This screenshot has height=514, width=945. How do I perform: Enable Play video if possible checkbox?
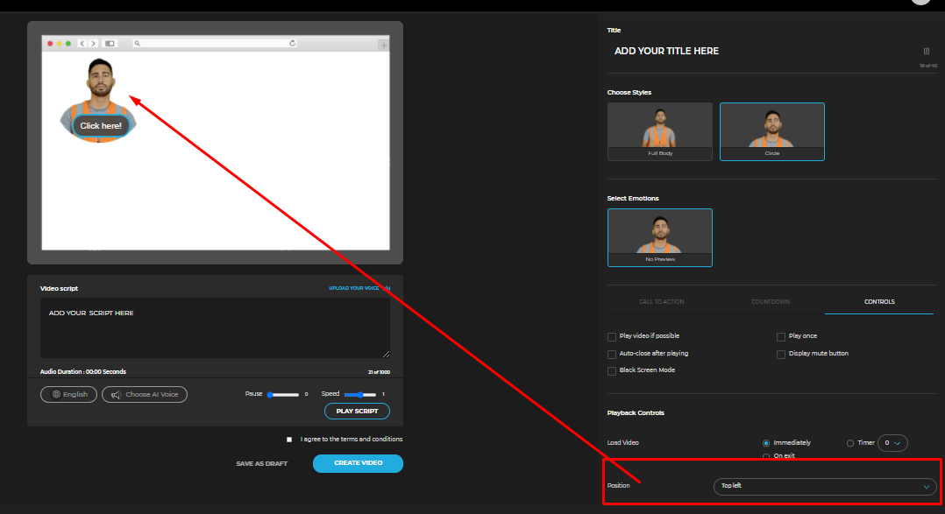612,336
